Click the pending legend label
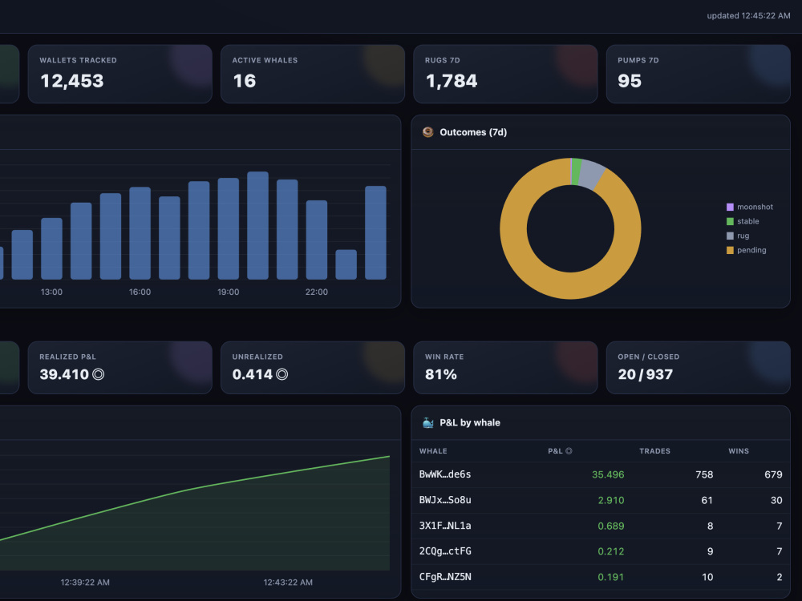Screen dimensions: 802x601 [x=751, y=250]
